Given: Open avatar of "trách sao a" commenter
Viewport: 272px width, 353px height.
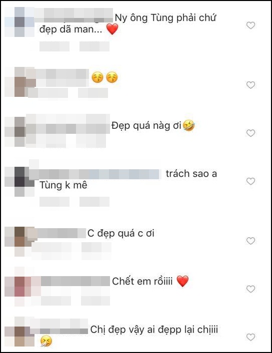Looking at the screenshot, I should pyautogui.click(x=19, y=181).
